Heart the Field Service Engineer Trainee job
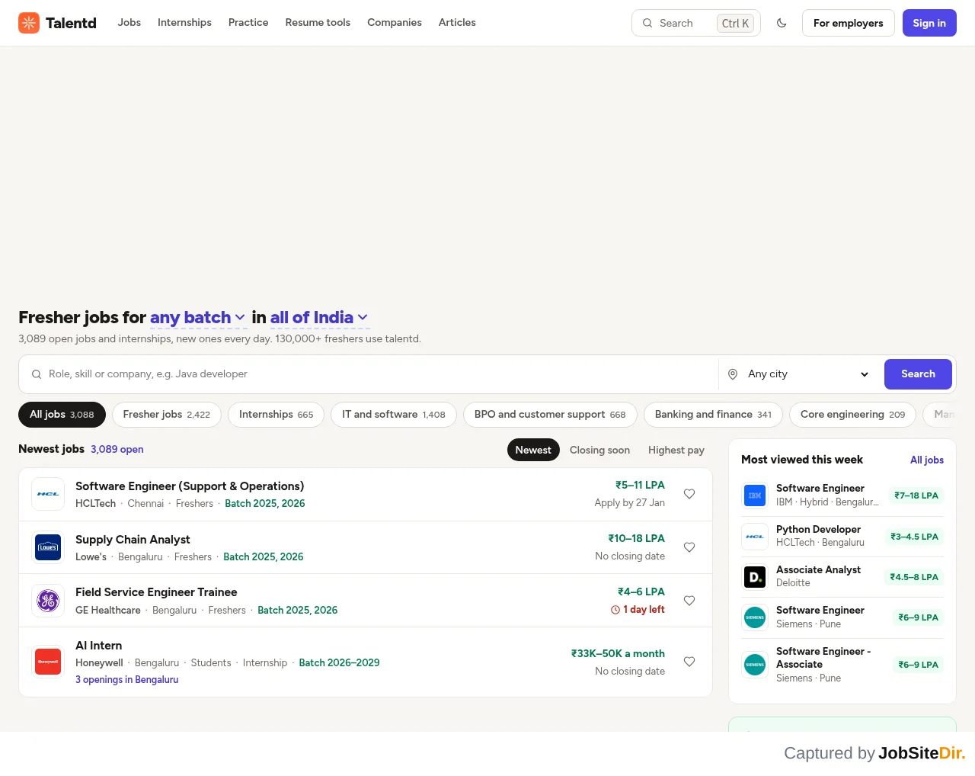This screenshot has width=975, height=776. (x=689, y=601)
